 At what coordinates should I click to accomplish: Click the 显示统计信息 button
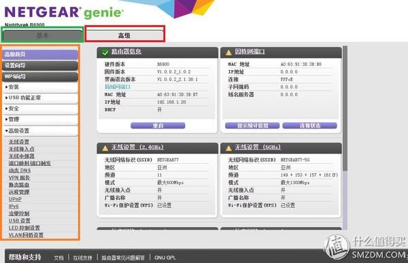coord(252,126)
